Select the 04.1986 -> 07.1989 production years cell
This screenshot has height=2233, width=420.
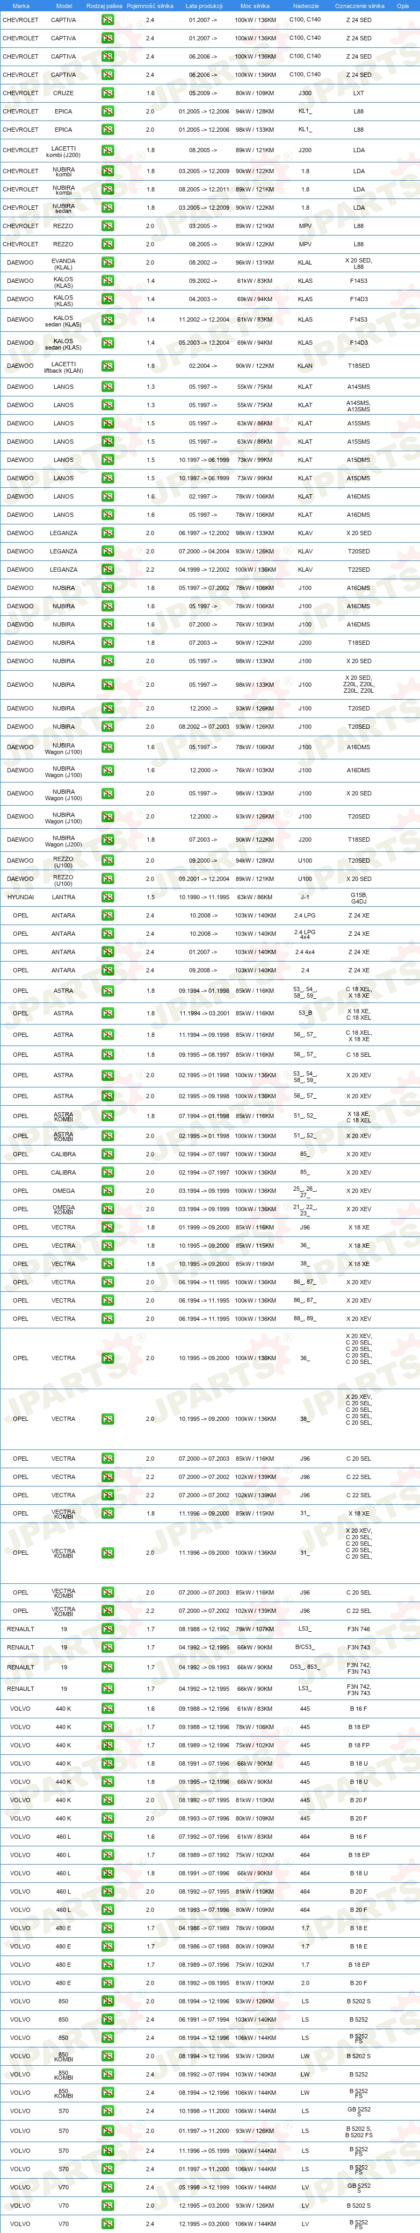(204, 1928)
